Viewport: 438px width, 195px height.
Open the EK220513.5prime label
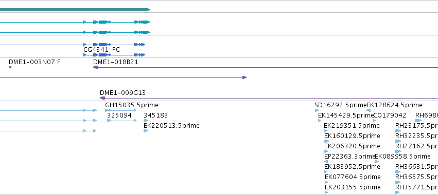(171, 126)
